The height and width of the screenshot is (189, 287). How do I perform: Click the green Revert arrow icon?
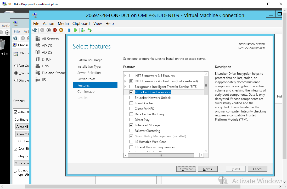pos(89,30)
